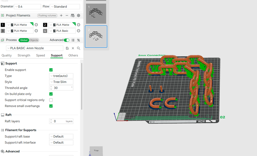Click filament 3 color swatch
The image size is (257, 156).
point(3,31)
